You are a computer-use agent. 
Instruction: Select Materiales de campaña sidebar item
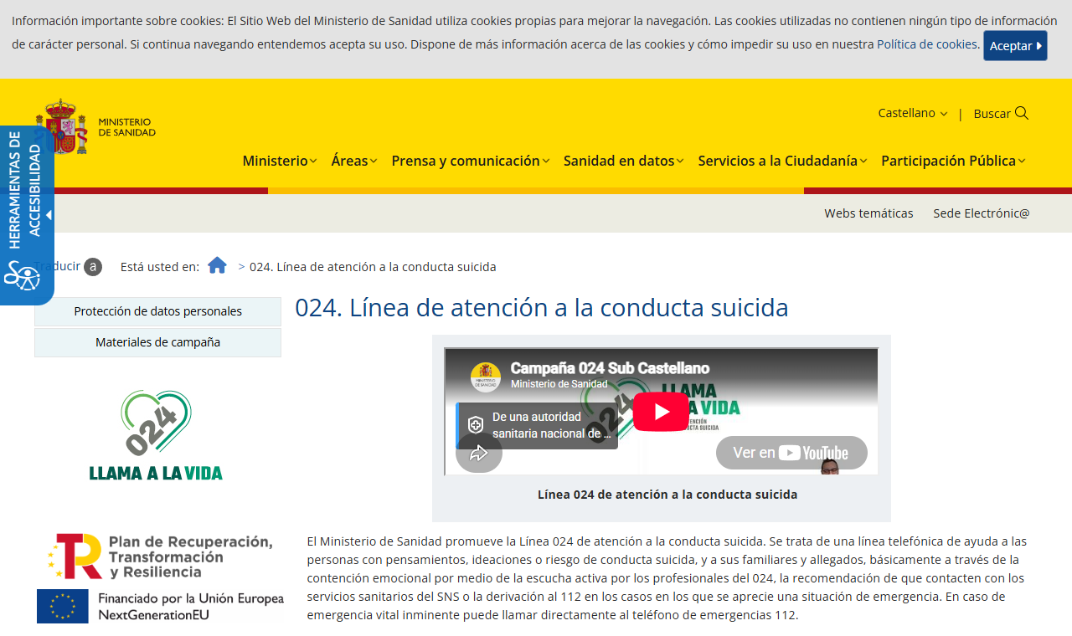tap(157, 342)
